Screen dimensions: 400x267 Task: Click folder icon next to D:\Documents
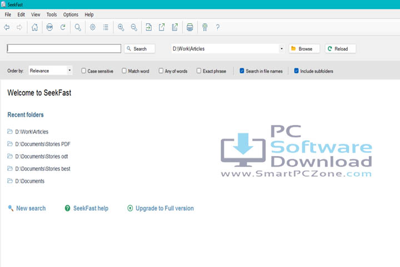pos(10,181)
